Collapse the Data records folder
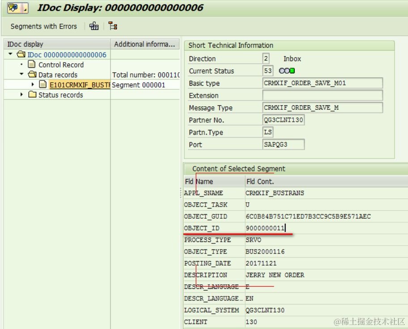This screenshot has width=408, height=329. click(21, 74)
